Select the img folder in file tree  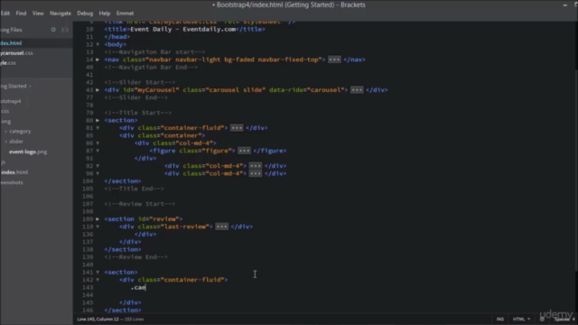[x=6, y=121]
